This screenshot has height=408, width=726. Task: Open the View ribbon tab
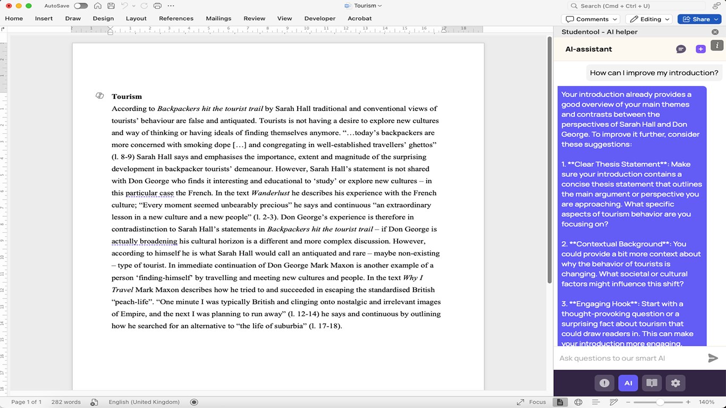tap(284, 19)
